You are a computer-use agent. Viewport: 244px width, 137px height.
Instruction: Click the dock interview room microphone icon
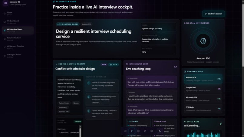point(132,131)
